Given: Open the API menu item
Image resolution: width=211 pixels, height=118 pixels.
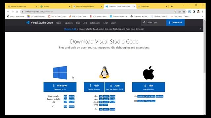Looking at the screenshot, I should tap(85, 23).
